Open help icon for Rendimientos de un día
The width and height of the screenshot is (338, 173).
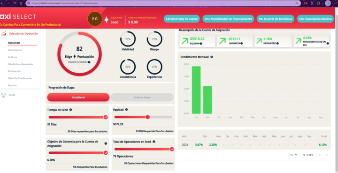point(328,44)
